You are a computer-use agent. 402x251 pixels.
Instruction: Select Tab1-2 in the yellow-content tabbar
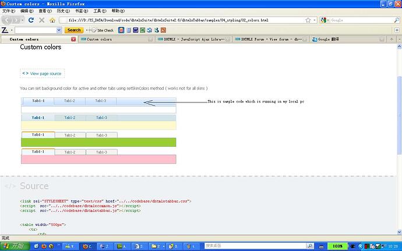[70, 118]
